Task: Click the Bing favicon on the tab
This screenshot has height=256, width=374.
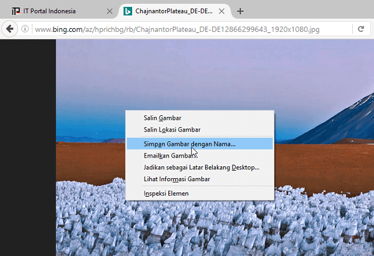Action: pos(128,11)
